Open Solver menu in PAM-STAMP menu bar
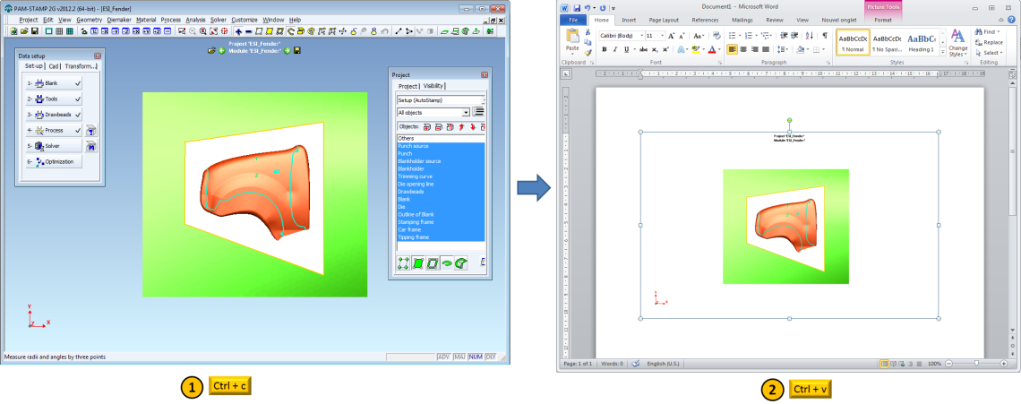Image resolution: width=1021 pixels, height=404 pixels. tap(219, 21)
